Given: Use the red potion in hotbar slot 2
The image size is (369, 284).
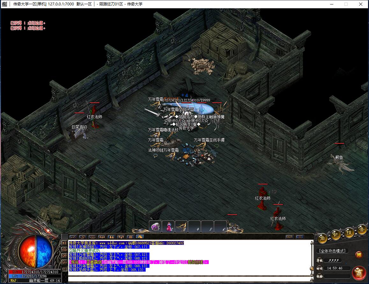Looking at the screenshot, I should point(169,227).
